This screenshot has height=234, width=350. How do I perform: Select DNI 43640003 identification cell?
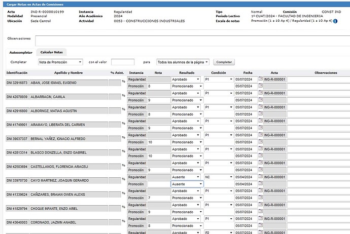point(17,222)
